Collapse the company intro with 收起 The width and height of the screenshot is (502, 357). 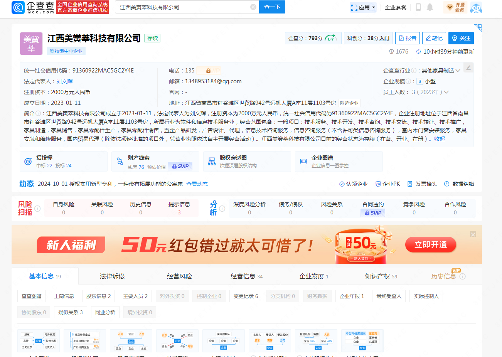pos(440,139)
